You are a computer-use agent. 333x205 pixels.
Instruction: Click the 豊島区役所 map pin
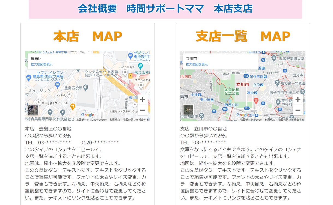[x=86, y=88]
